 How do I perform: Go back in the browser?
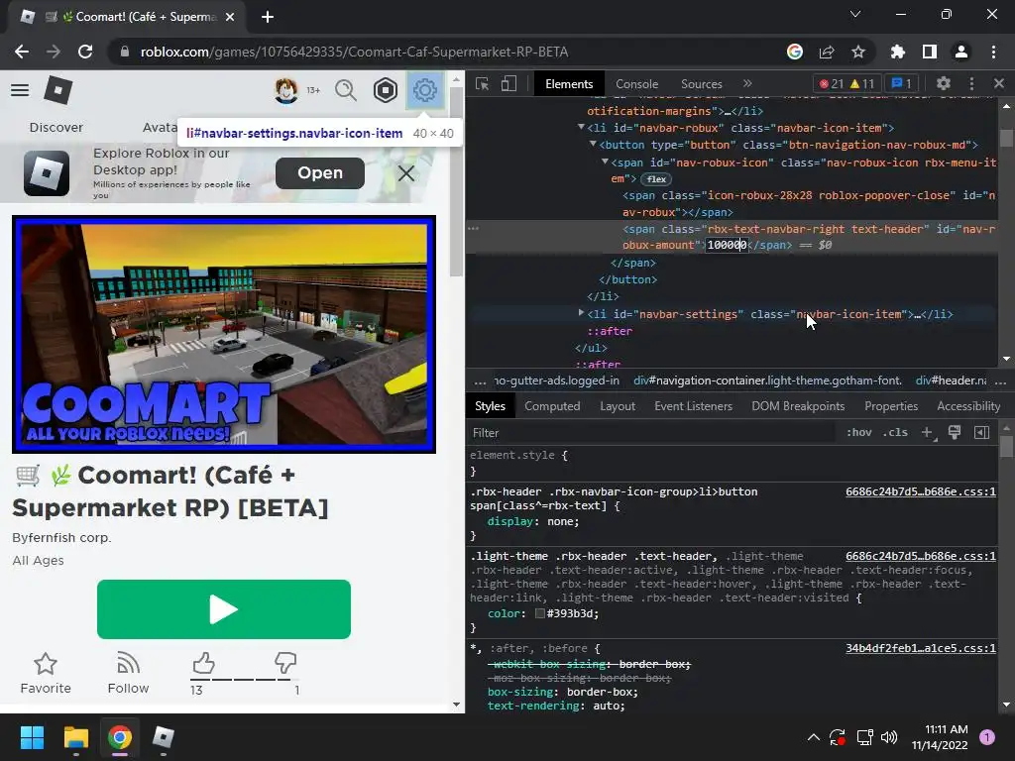[22, 52]
